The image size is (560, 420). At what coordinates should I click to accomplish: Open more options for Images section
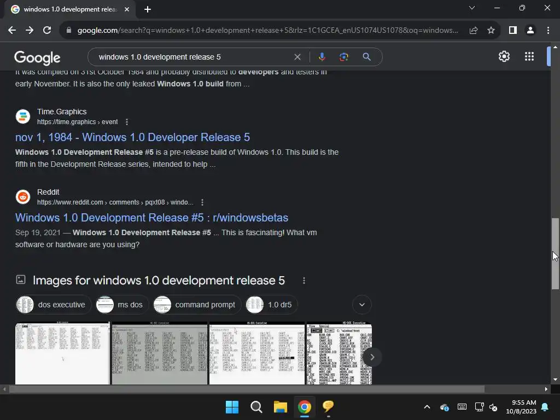pos(304,281)
